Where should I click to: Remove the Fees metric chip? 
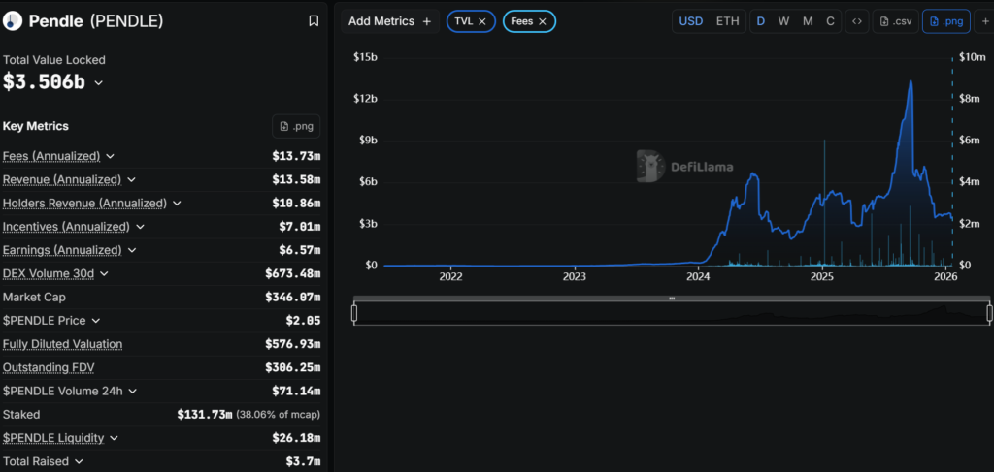click(x=543, y=21)
